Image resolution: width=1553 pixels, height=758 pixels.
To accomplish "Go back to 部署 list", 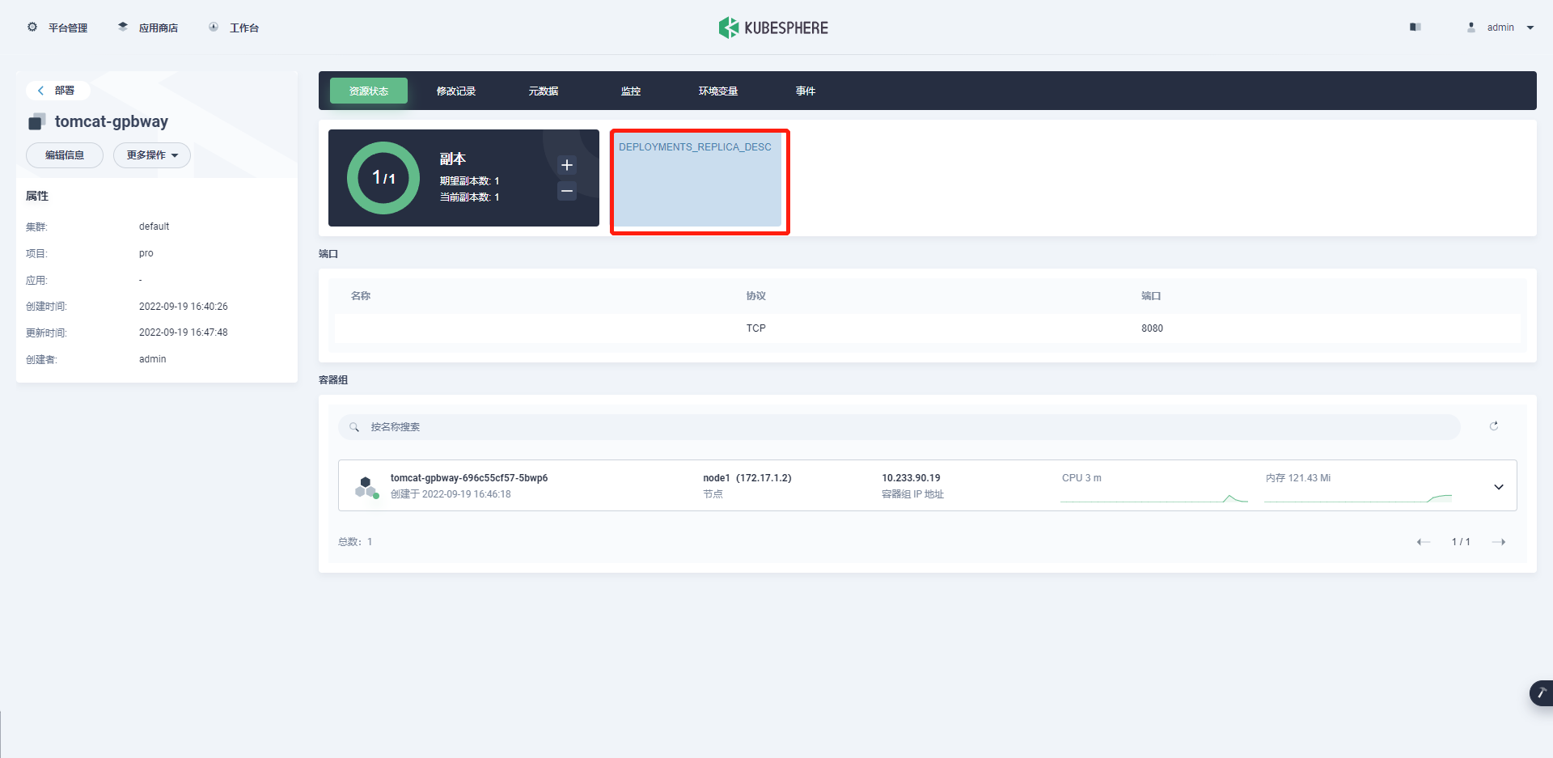I will (57, 91).
